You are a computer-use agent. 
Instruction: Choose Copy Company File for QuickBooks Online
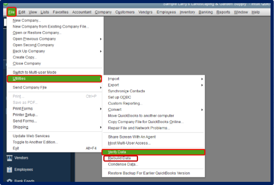coord(153,122)
